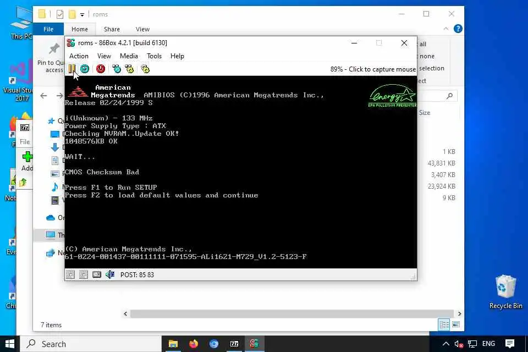Click second floppy drive status bar icon
Image resolution: width=528 pixels, height=352 pixels.
[84, 274]
